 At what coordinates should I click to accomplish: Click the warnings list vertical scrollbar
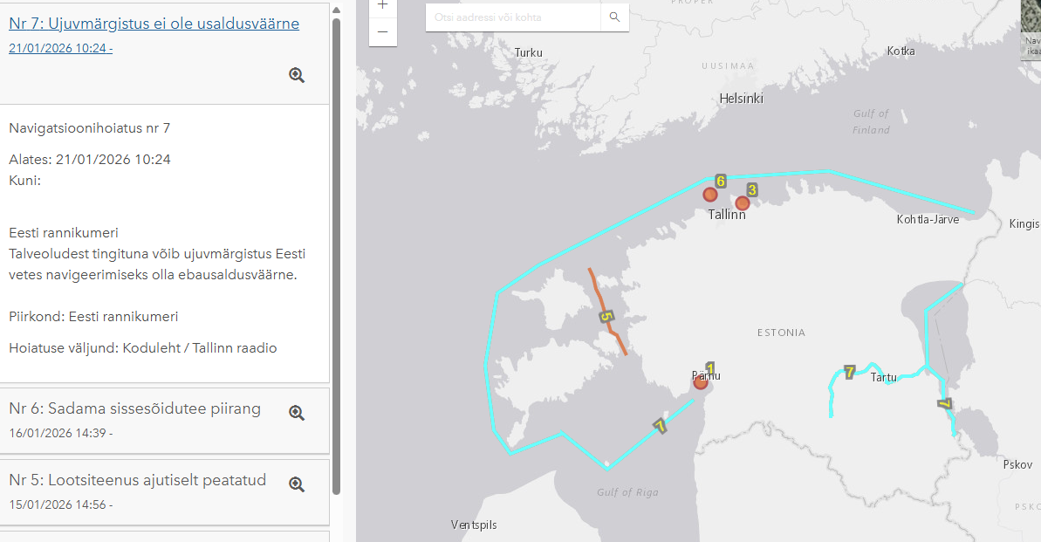click(337, 262)
